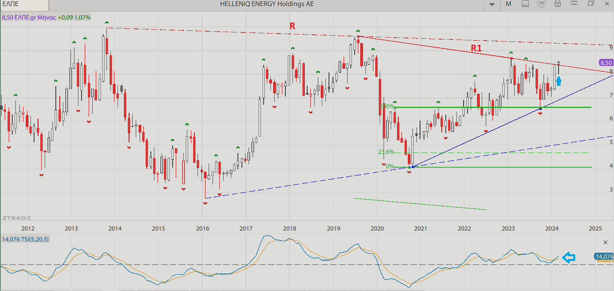The width and height of the screenshot is (614, 291).
Task: Change timeframe via the M button
Action: [509, 4]
